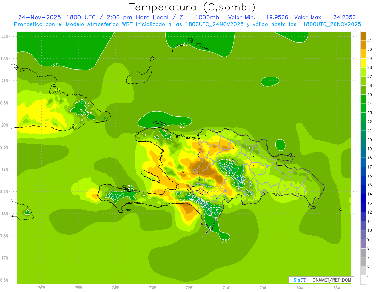This screenshot has height=292, width=378.
Task: Select the blue swatch between 15 and 16
Action: coord(363,180)
